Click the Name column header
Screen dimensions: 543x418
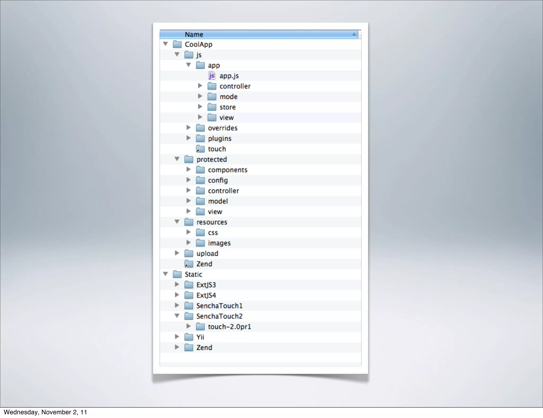[x=194, y=34]
